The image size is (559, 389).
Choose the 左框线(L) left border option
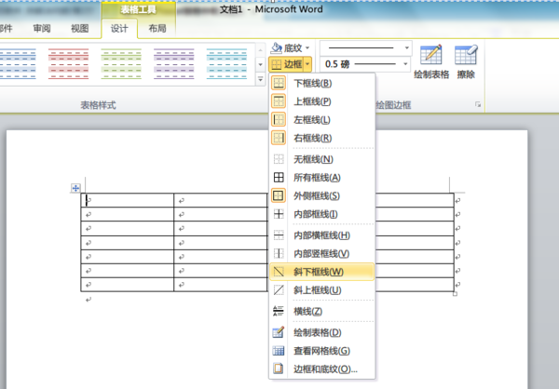tap(322, 120)
